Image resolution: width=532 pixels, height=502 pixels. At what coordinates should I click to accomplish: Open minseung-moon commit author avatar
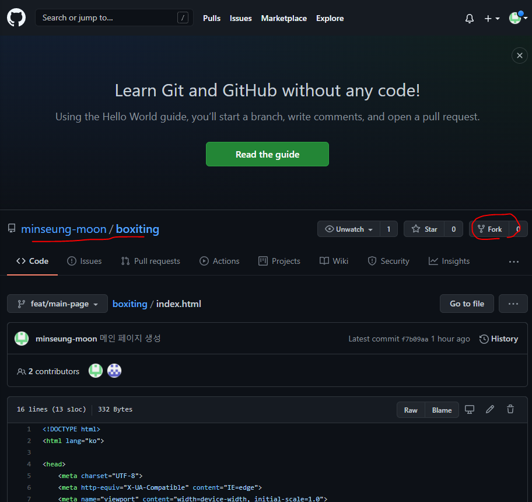click(22, 339)
